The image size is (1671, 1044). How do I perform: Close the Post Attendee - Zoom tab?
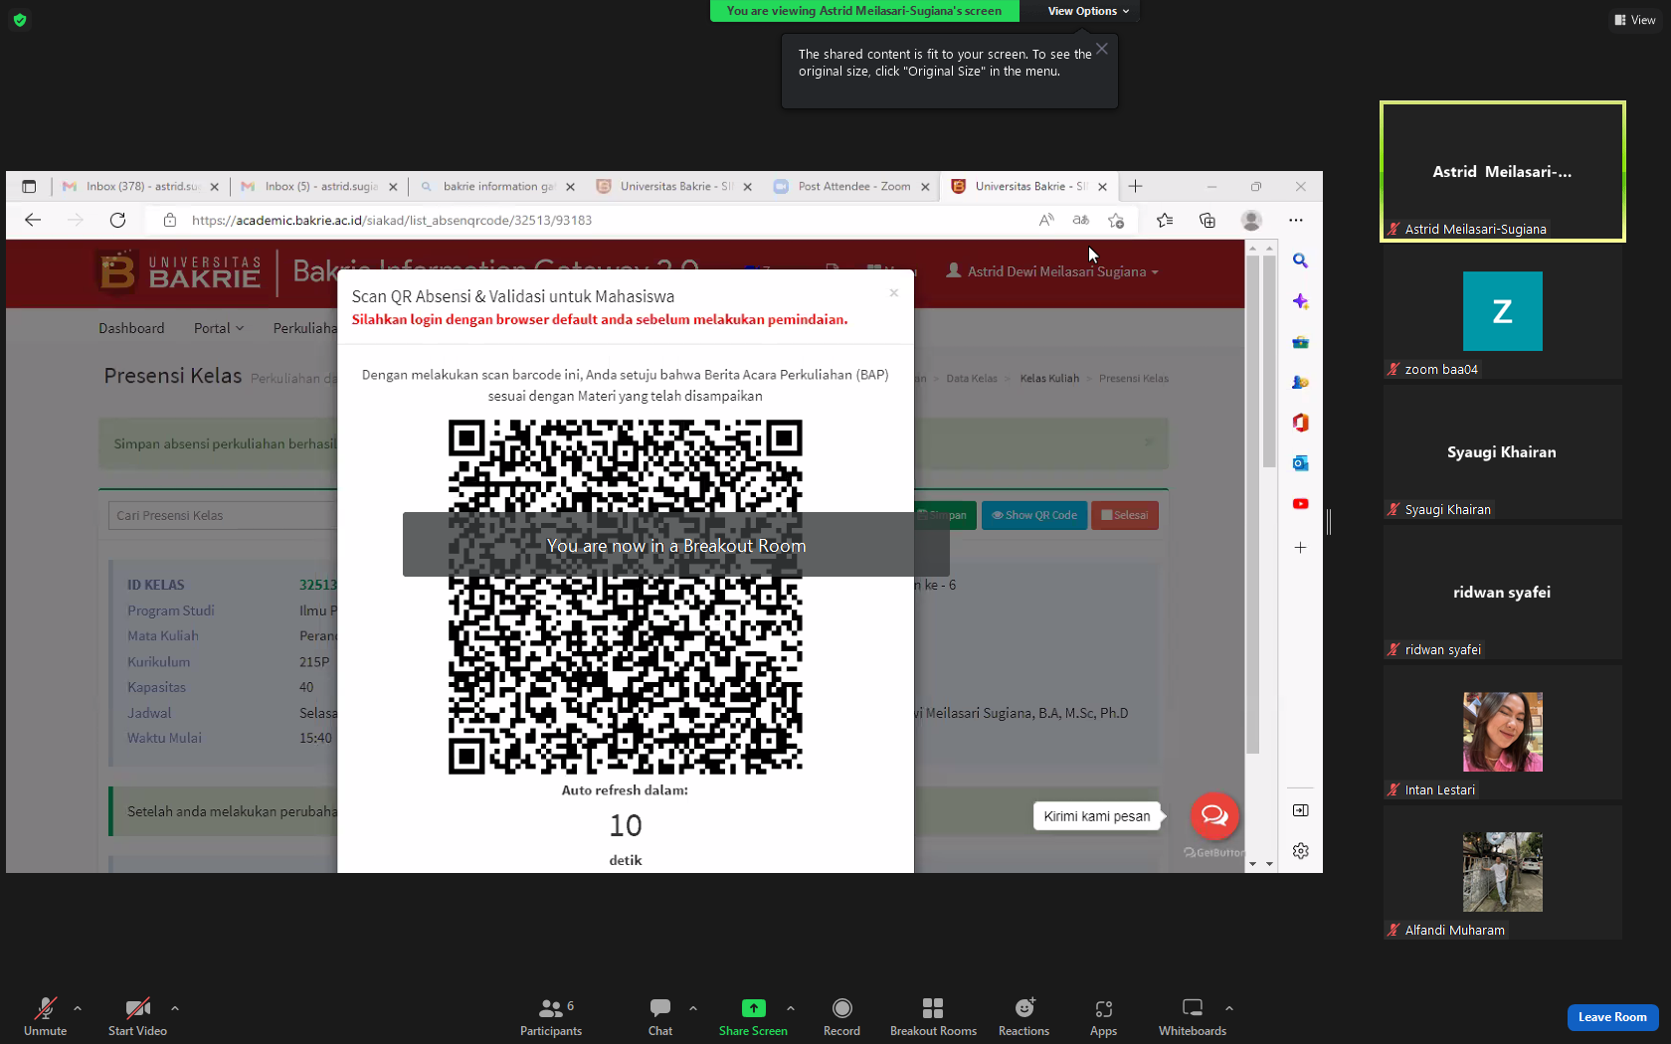[925, 187]
